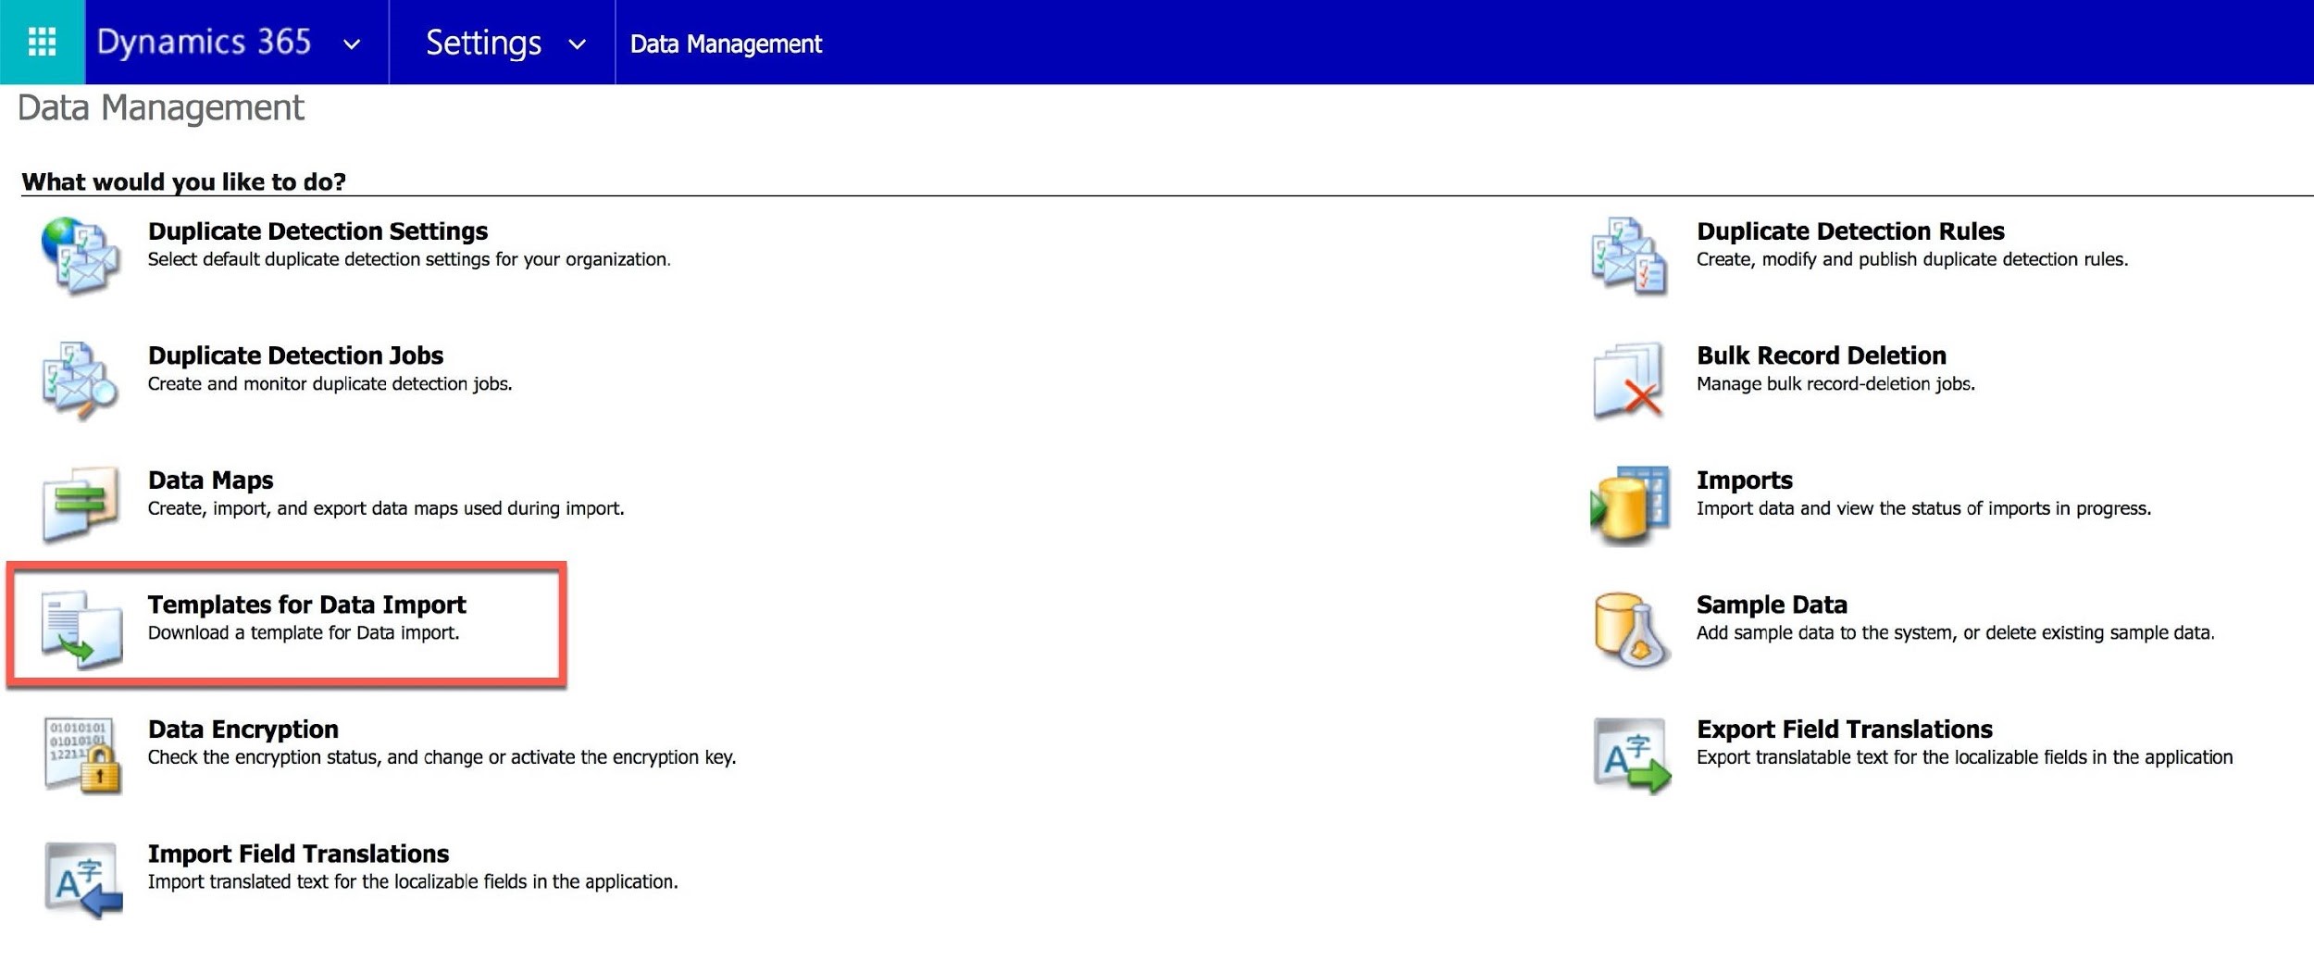Click the Duplicate Detection Rules icon
This screenshot has width=2314, height=973.
pyautogui.click(x=1628, y=256)
